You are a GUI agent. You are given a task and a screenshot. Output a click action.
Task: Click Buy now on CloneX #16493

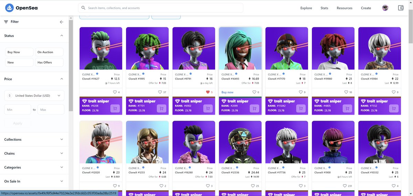click(x=227, y=92)
